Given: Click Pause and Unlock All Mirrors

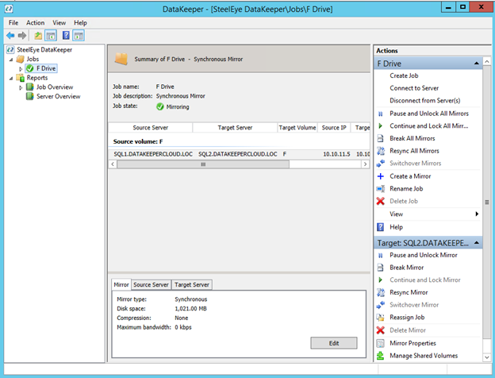Looking at the screenshot, I should click(x=428, y=113).
